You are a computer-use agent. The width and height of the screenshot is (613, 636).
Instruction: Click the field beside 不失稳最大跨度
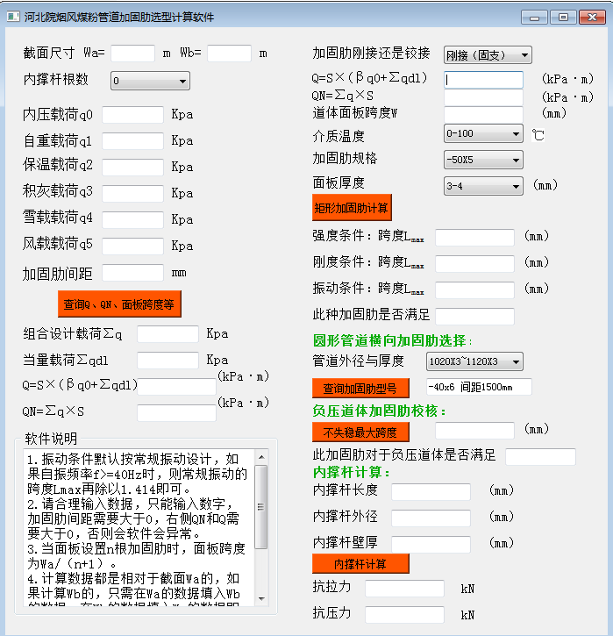point(474,431)
